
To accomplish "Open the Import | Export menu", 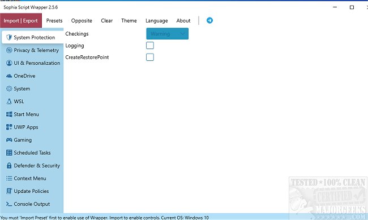I will click(20, 20).
